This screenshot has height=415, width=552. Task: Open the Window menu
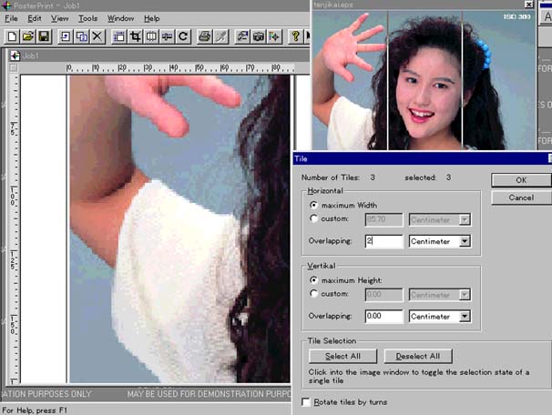pos(119,18)
